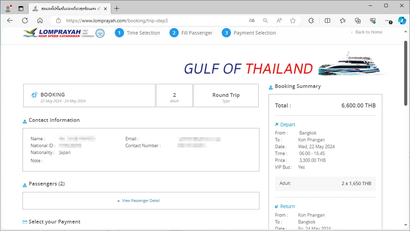Expand View Passenger Detail section
The image size is (410, 231).
[141, 201]
